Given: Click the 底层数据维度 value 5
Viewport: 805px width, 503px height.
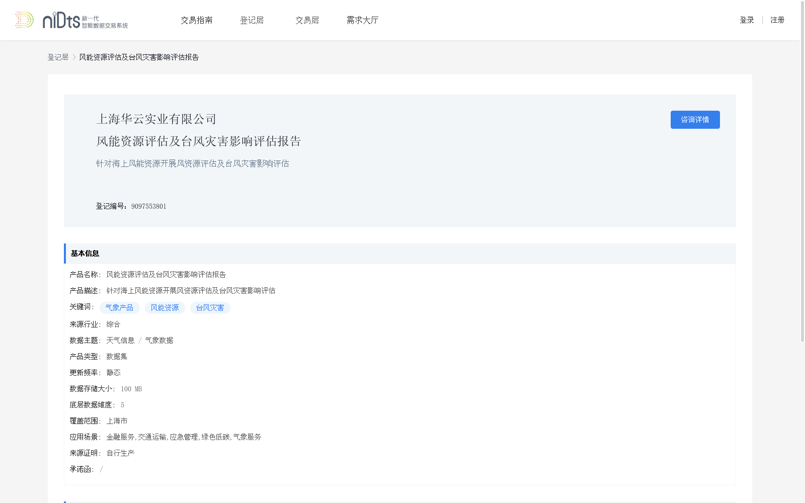Looking at the screenshot, I should [122, 405].
